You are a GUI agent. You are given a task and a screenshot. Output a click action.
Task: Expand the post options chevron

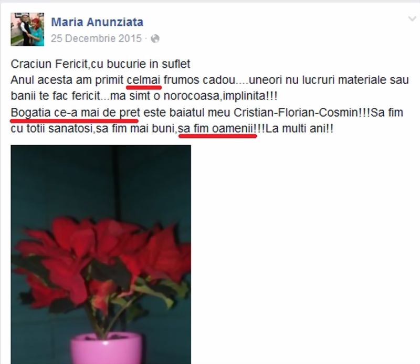point(412,19)
